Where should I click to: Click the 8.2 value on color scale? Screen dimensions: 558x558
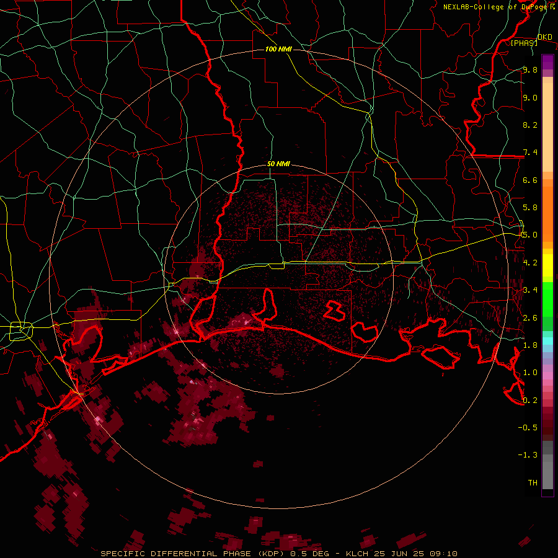click(x=530, y=125)
